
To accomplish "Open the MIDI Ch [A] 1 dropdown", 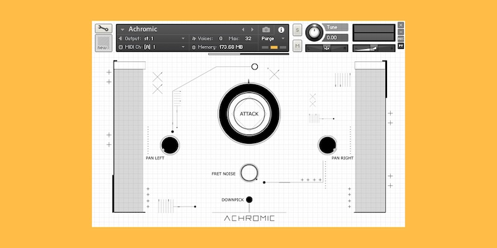I will 155,47.
